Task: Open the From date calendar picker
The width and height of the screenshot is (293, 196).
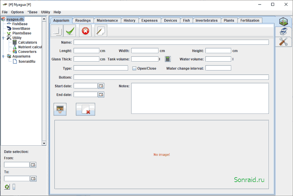Action: [x=33, y=165]
